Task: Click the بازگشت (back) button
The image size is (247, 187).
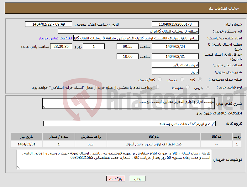Action: tap(116, 179)
